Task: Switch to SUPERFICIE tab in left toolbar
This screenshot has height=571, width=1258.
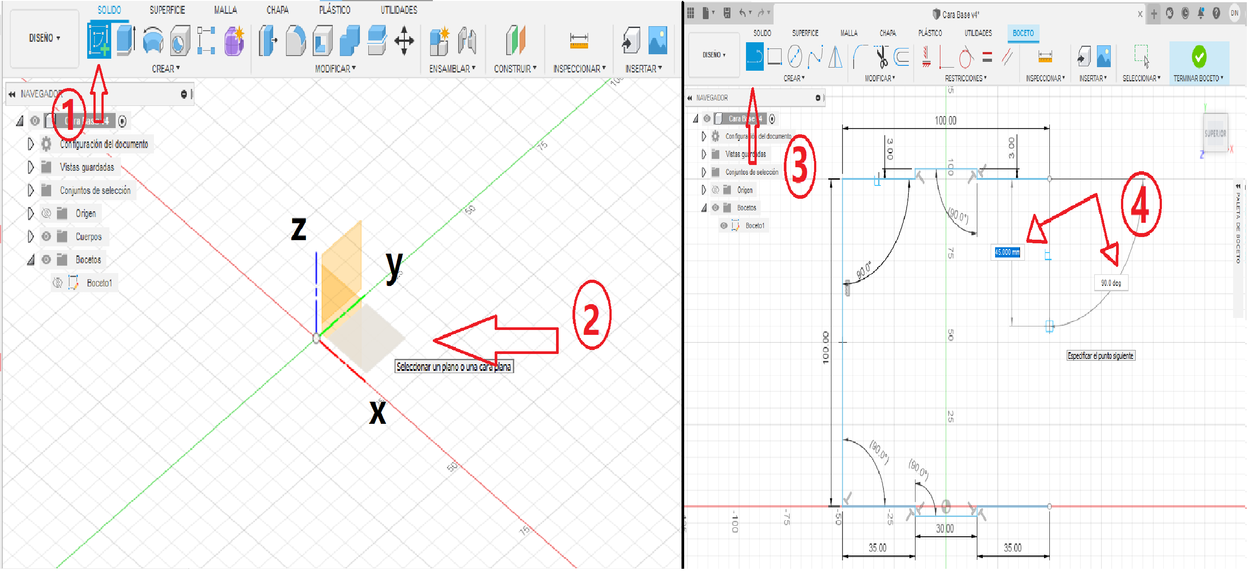Action: coord(168,10)
